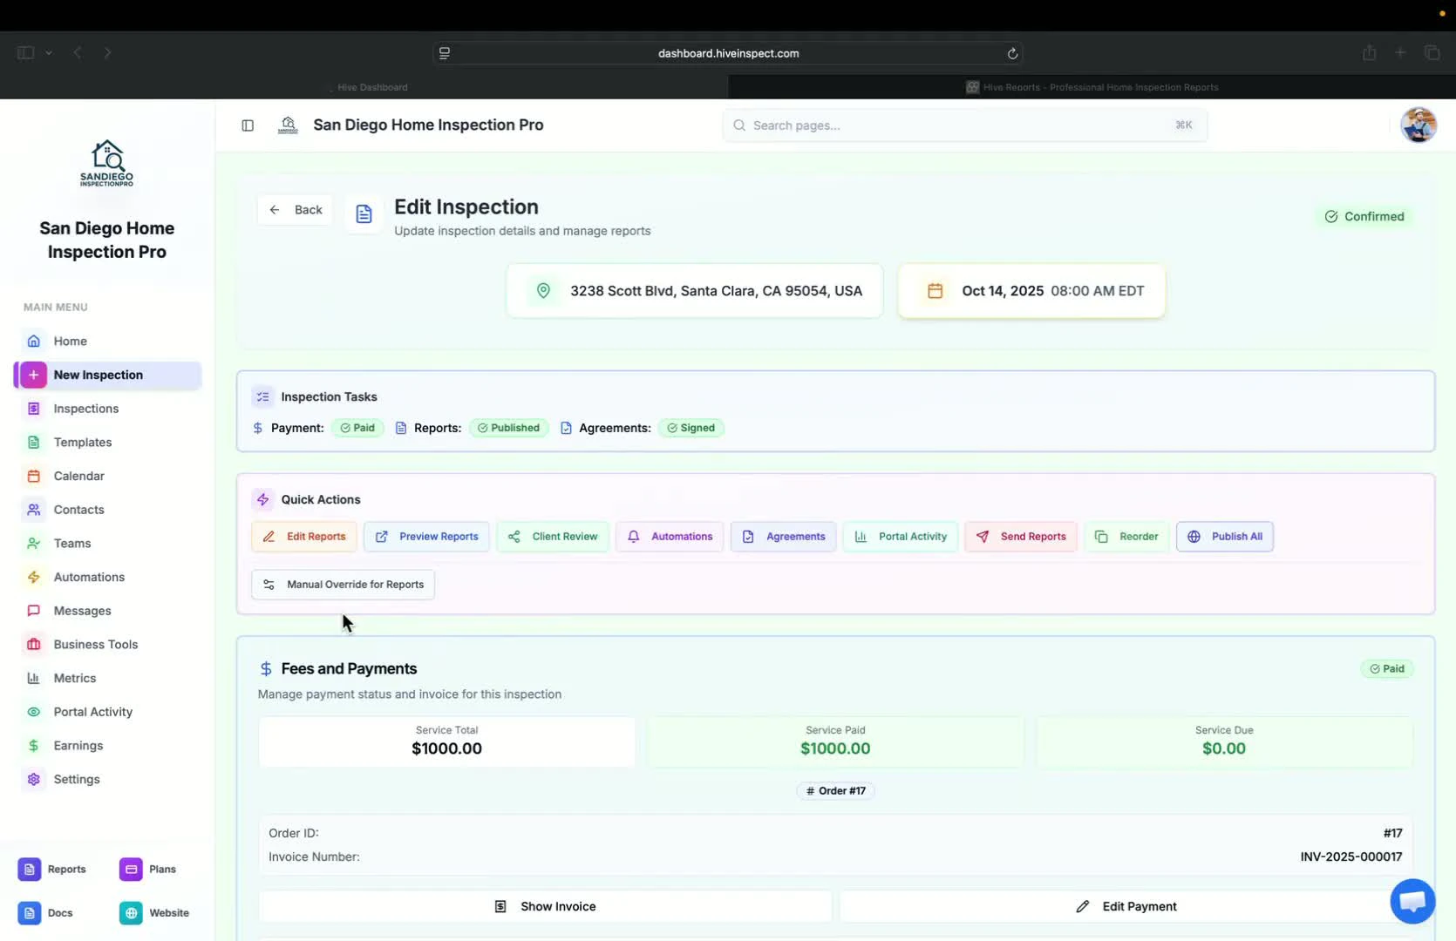1456x941 pixels.
Task: Click the Paid payment status badge in Inspection Tasks
Action: pyautogui.click(x=357, y=428)
